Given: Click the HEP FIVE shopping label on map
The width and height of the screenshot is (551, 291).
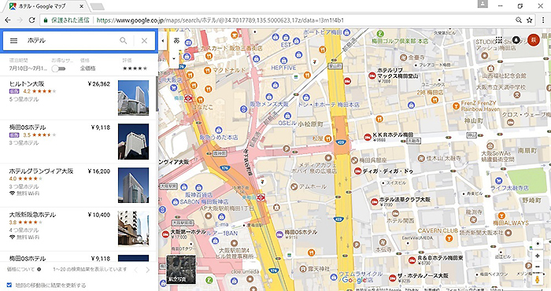Looking at the screenshot, I should pos(283,68).
